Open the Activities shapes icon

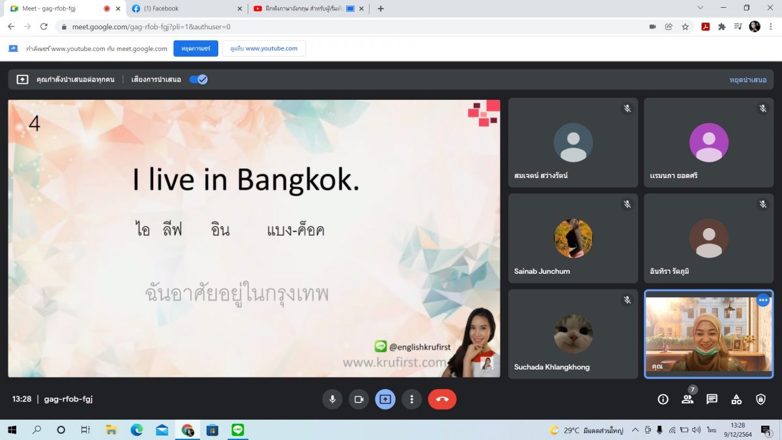(x=736, y=399)
